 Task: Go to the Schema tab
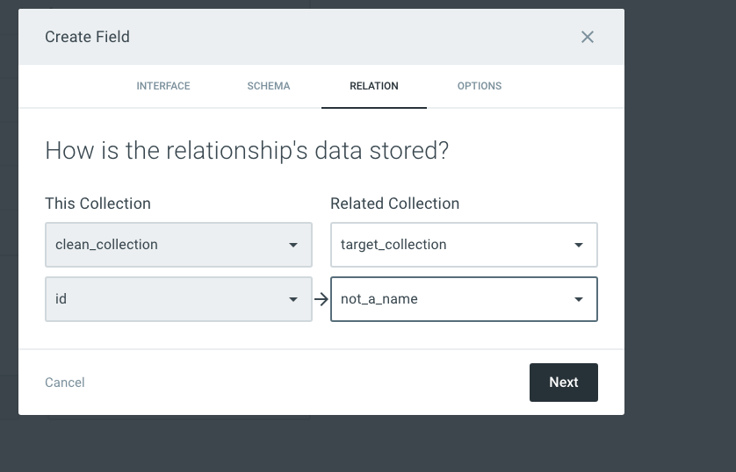click(269, 86)
